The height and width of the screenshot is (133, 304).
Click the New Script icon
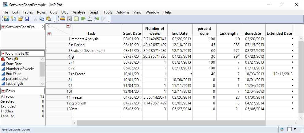pos(13,19)
